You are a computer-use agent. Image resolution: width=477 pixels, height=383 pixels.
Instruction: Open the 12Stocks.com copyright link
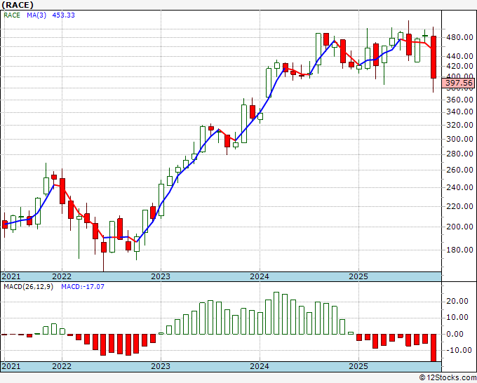coord(448,378)
